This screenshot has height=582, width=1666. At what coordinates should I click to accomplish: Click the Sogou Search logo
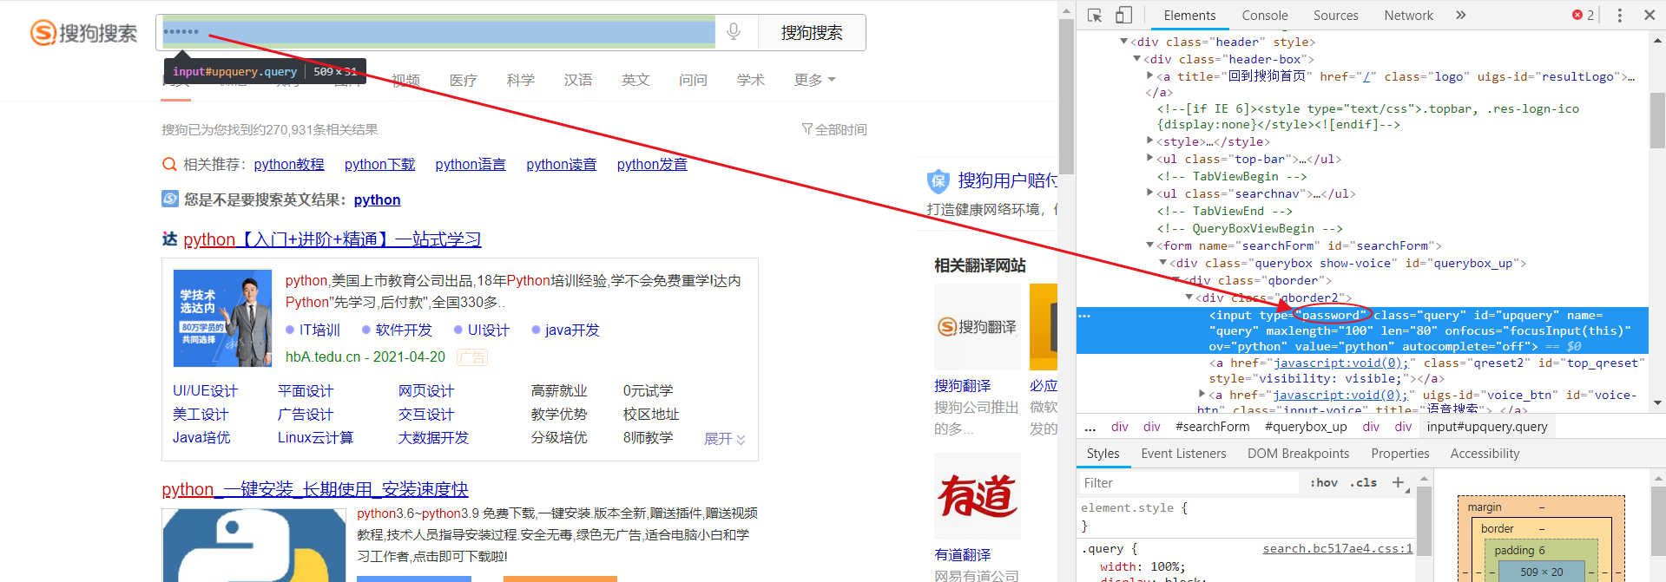pos(84,33)
